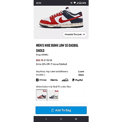The image size is (122, 122).
Task: Open the Shop All Nike link
Action: (42, 55)
